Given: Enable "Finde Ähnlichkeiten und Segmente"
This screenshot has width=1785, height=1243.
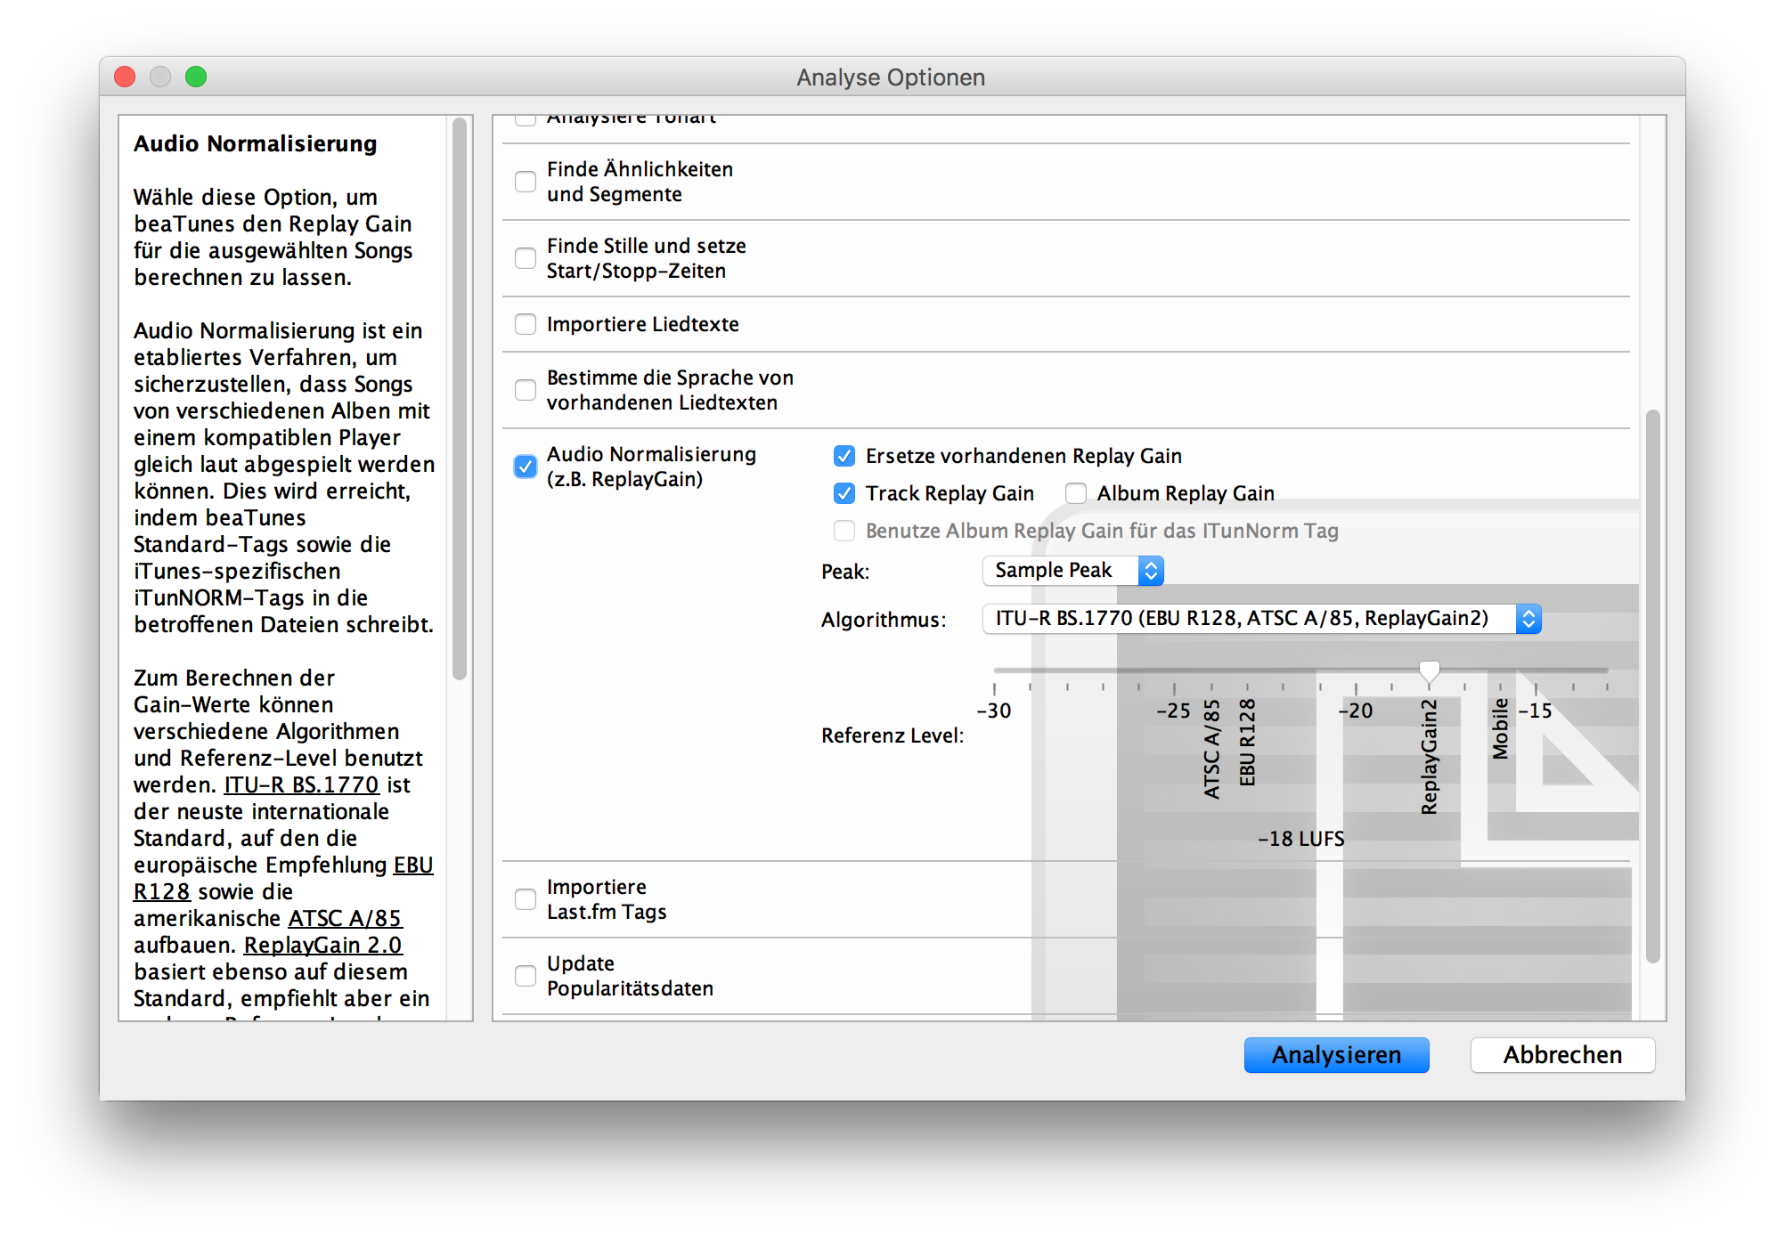Looking at the screenshot, I should (x=526, y=181).
